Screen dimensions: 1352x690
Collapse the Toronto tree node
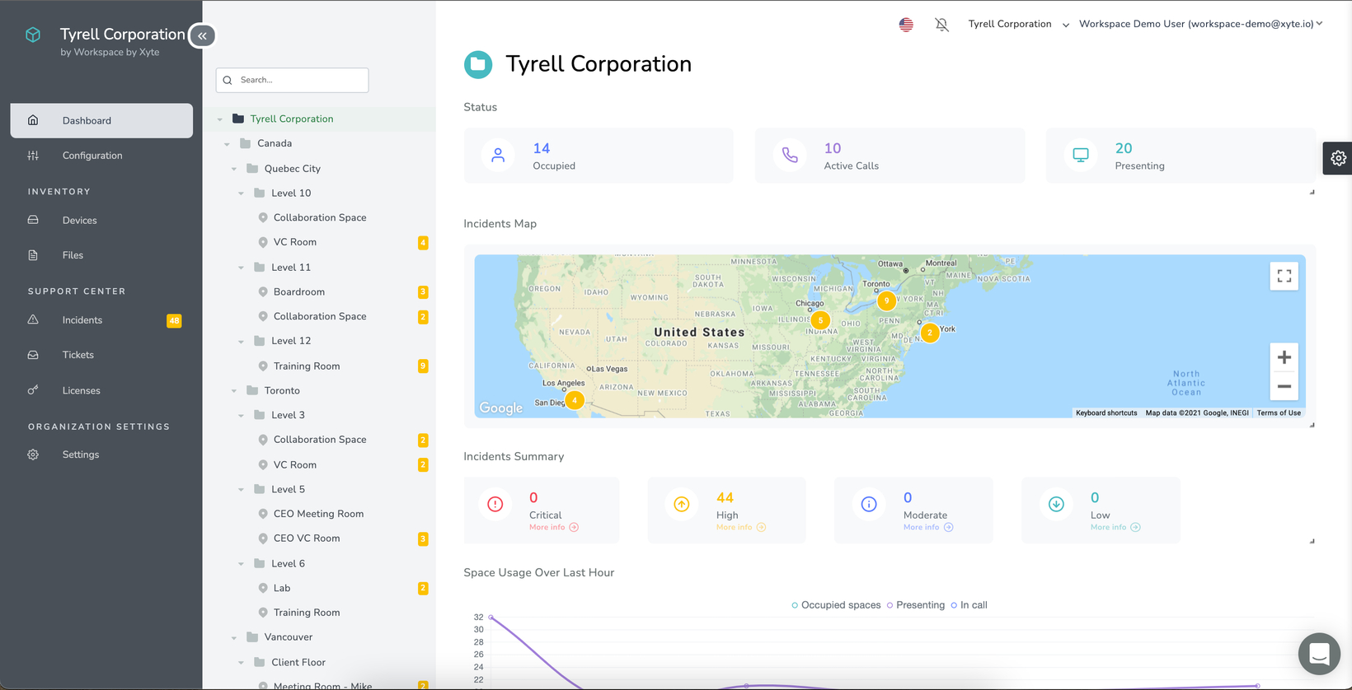[234, 391]
